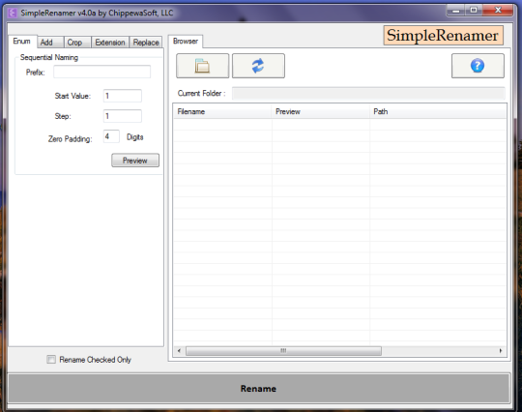This screenshot has height=412, width=522.
Task: Minimize the SimpleRenamer window
Action: (455, 11)
